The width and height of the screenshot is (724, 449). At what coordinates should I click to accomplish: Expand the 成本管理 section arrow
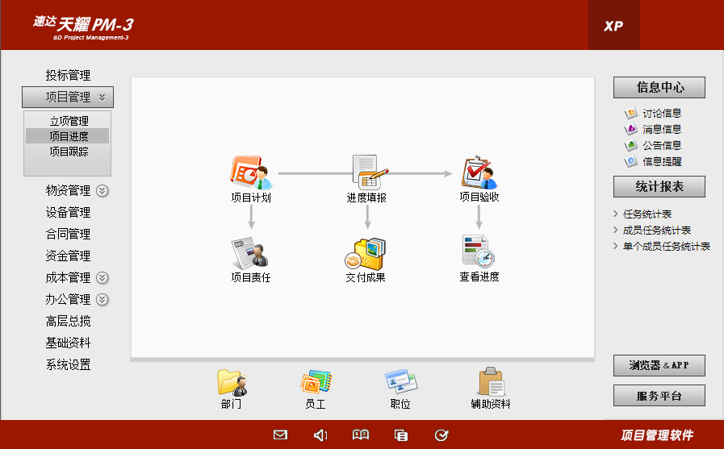click(x=102, y=277)
